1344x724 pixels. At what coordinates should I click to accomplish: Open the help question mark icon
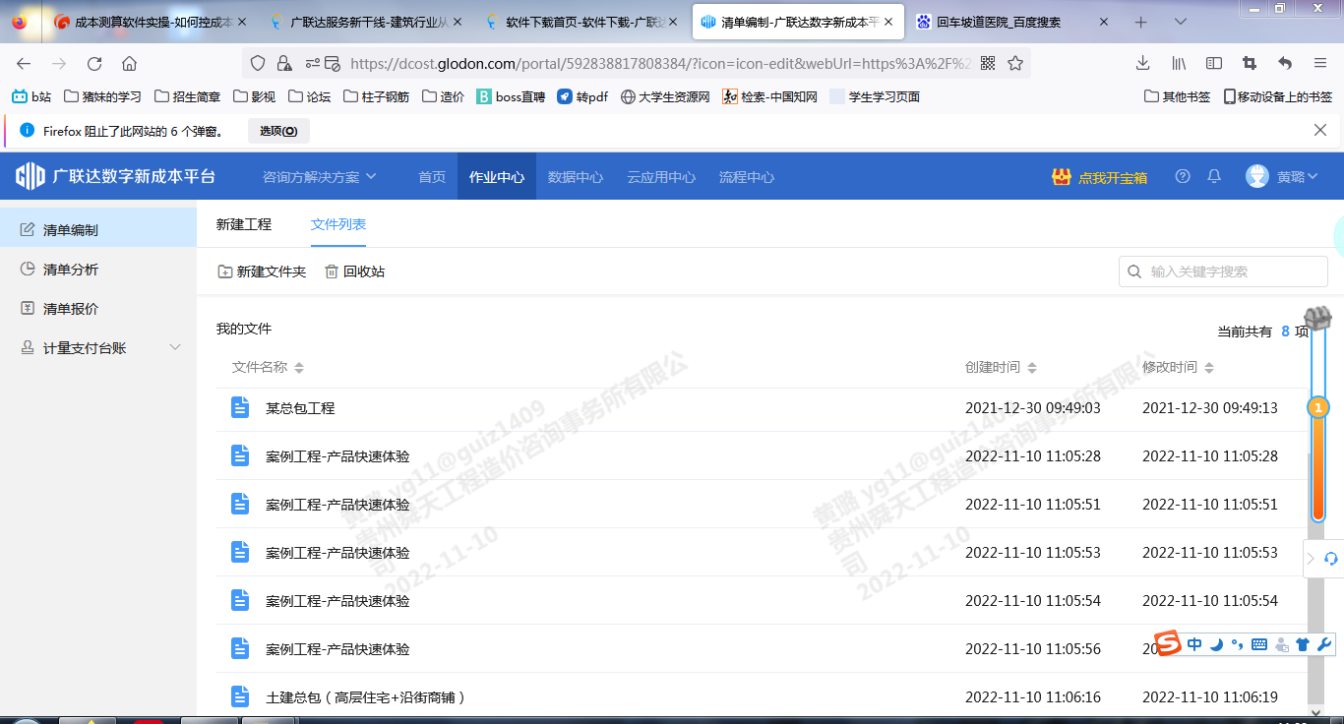(1183, 176)
